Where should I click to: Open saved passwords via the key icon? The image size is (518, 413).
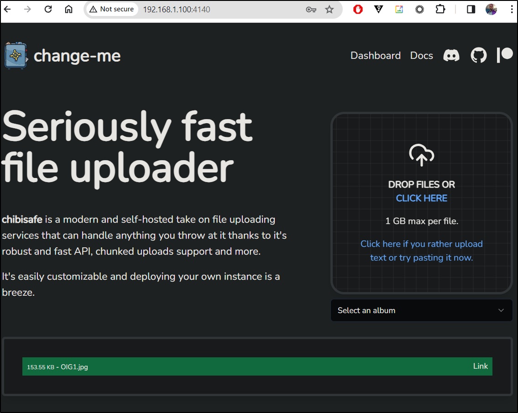(311, 10)
